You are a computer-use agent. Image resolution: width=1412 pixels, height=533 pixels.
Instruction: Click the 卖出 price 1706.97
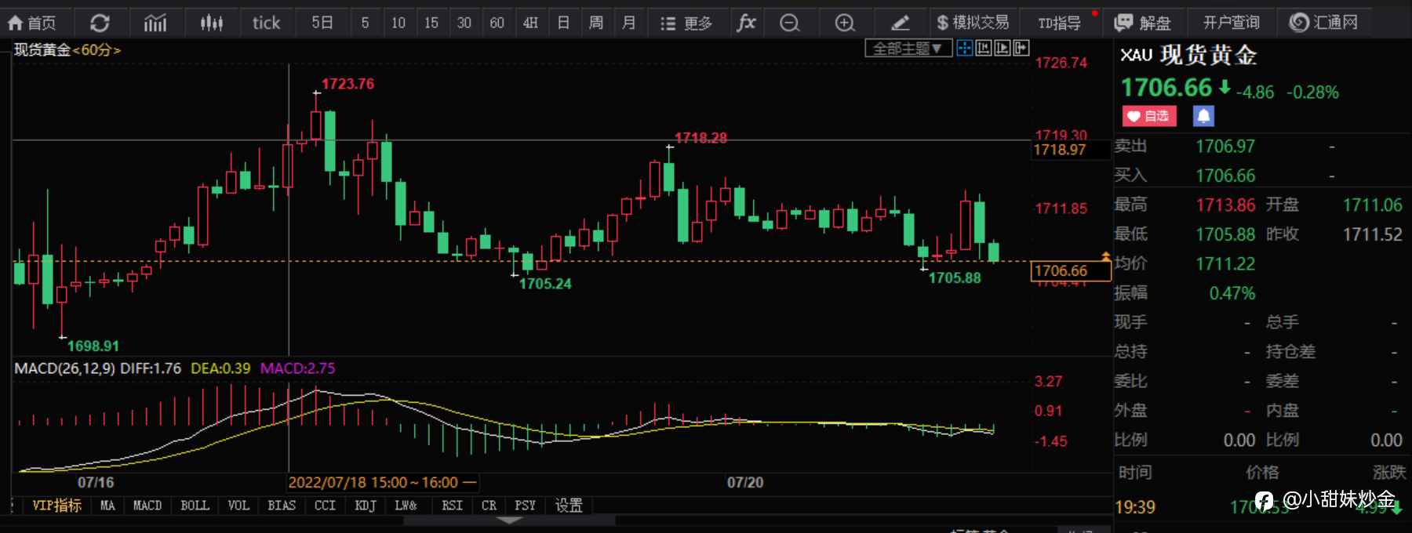click(1225, 147)
